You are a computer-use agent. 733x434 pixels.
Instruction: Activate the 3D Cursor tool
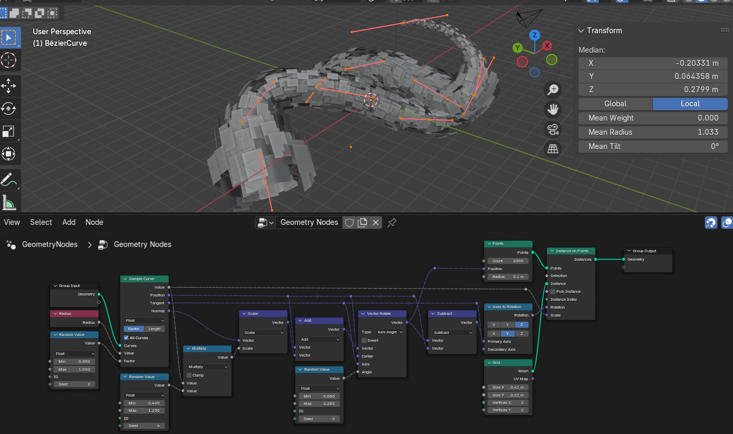point(9,60)
